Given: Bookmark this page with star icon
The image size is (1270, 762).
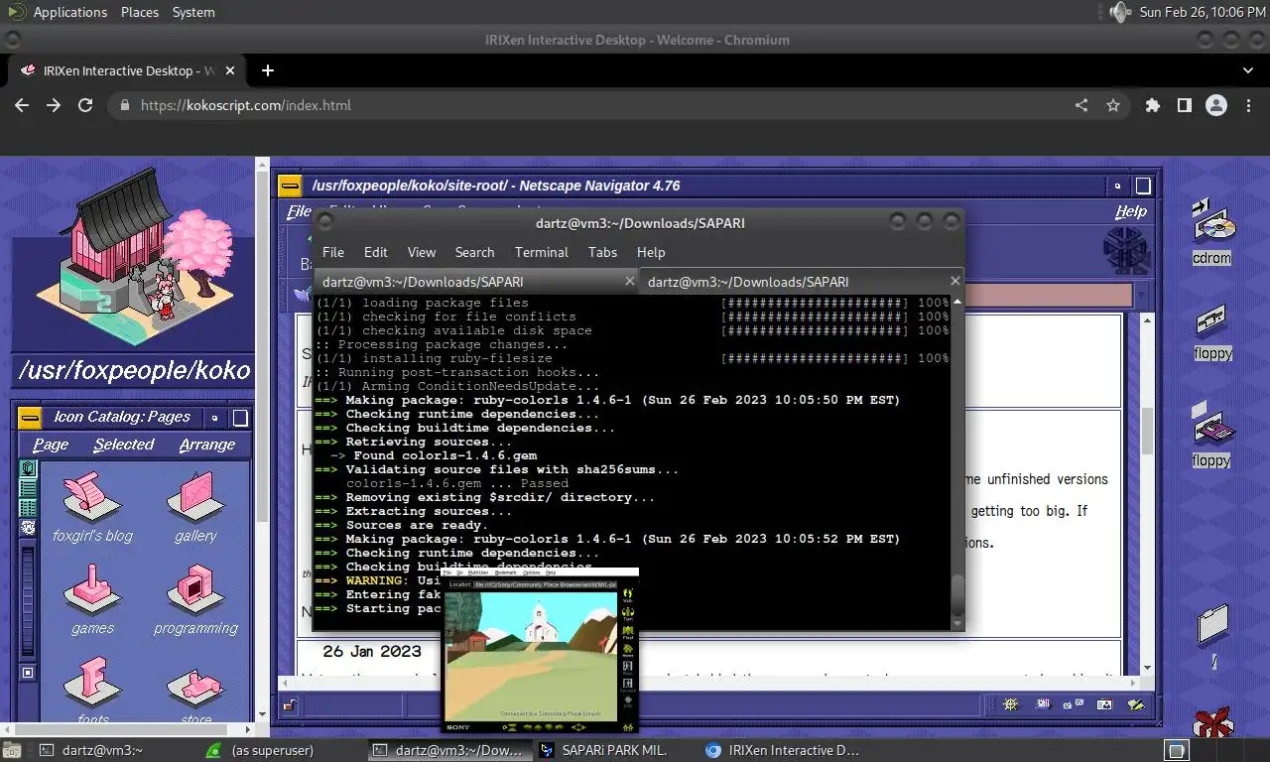Looking at the screenshot, I should [x=1113, y=105].
